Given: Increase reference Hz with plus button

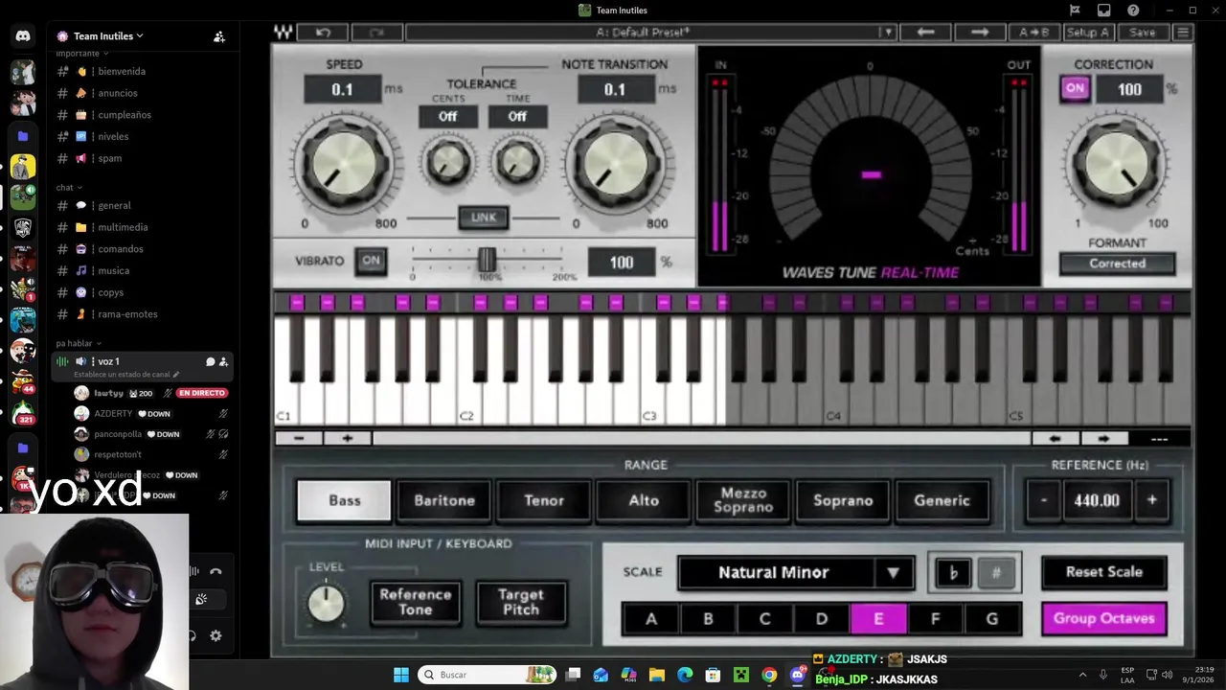Looking at the screenshot, I should 1152,500.
